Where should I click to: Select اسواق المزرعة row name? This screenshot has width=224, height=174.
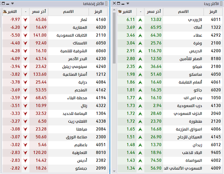(189, 129)
